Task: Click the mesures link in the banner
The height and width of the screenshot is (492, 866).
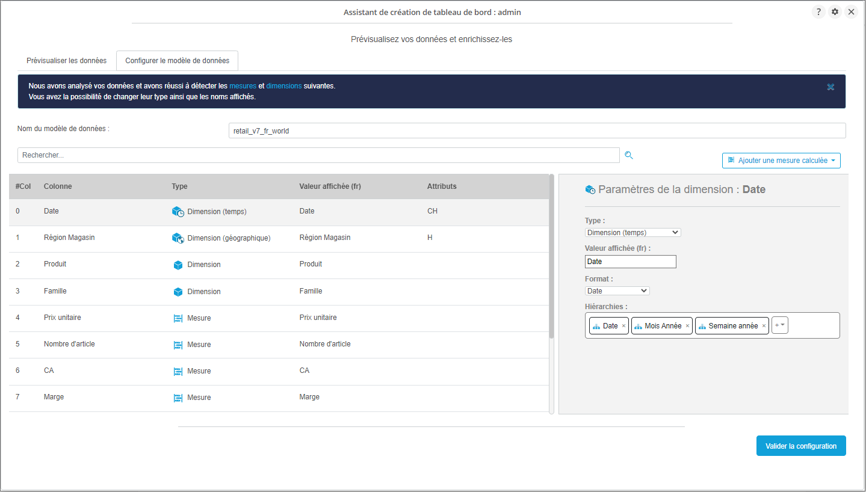Action: click(243, 86)
